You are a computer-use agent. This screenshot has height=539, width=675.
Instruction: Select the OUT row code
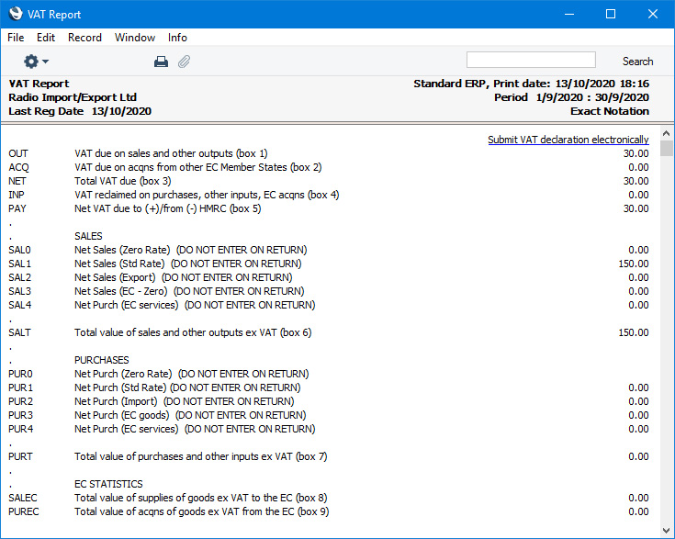[x=18, y=153]
